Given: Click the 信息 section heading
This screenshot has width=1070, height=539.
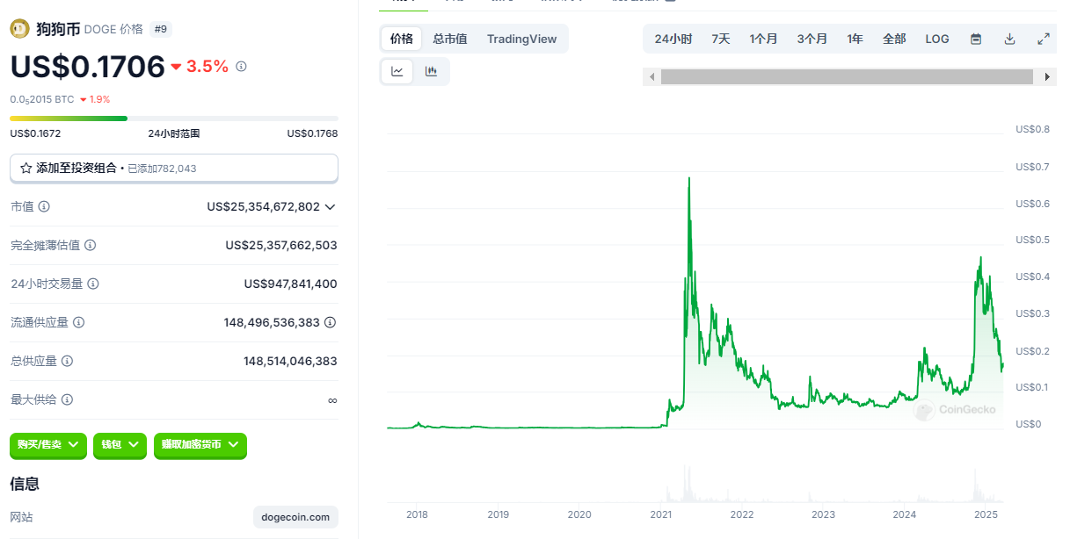Looking at the screenshot, I should [x=25, y=484].
